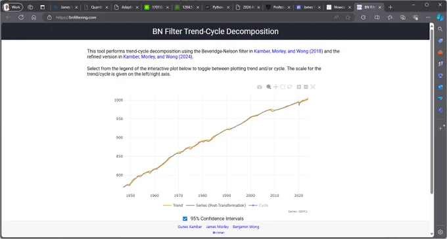Screen dimensions: 447x239
Task: Autoscale the plot axes
Action: pyautogui.click(x=313, y=87)
